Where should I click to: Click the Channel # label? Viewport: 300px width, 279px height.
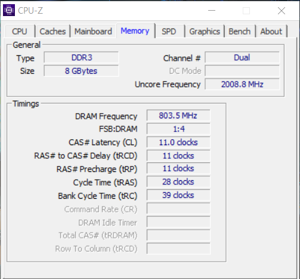pos(182,58)
